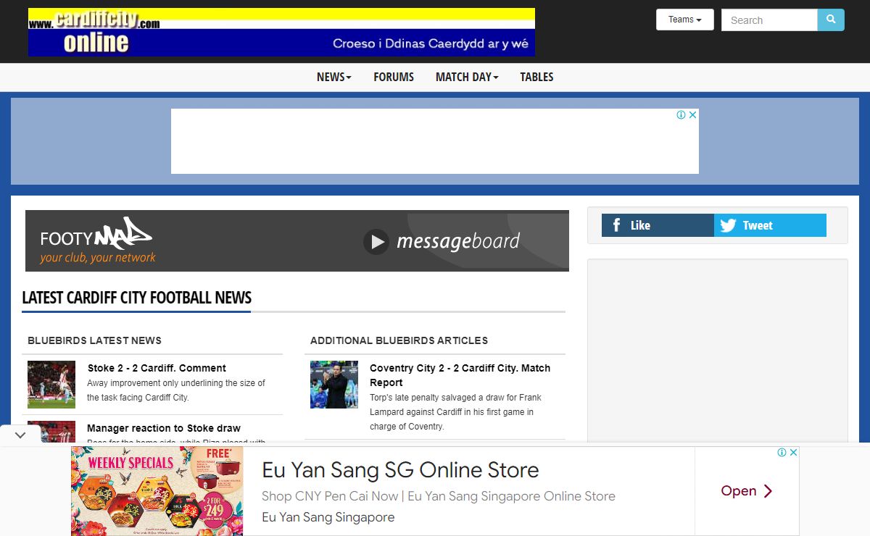The width and height of the screenshot is (870, 536).
Task: Read the Stoke 2 - 2 Cardiff. Comment article
Action: pos(157,368)
